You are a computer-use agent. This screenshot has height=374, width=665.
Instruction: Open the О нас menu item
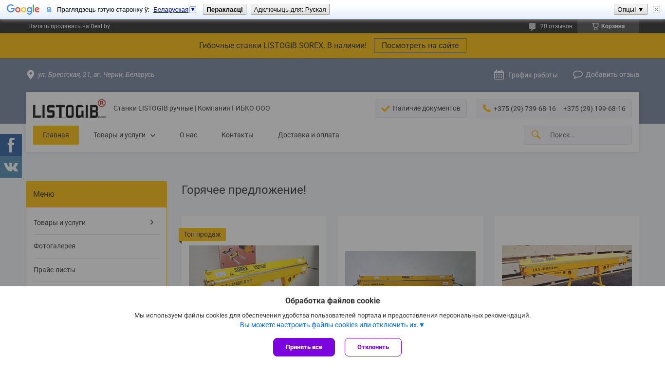pos(188,135)
